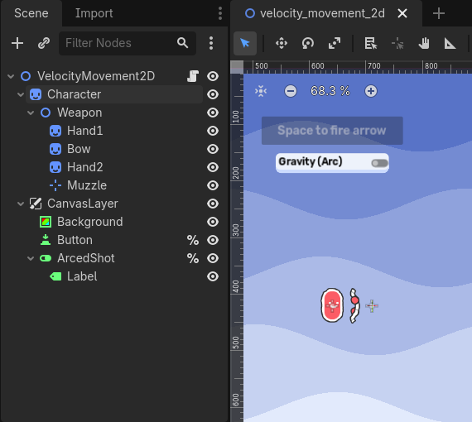
Task: Zoom out the 2D viewport
Action: pyautogui.click(x=291, y=91)
